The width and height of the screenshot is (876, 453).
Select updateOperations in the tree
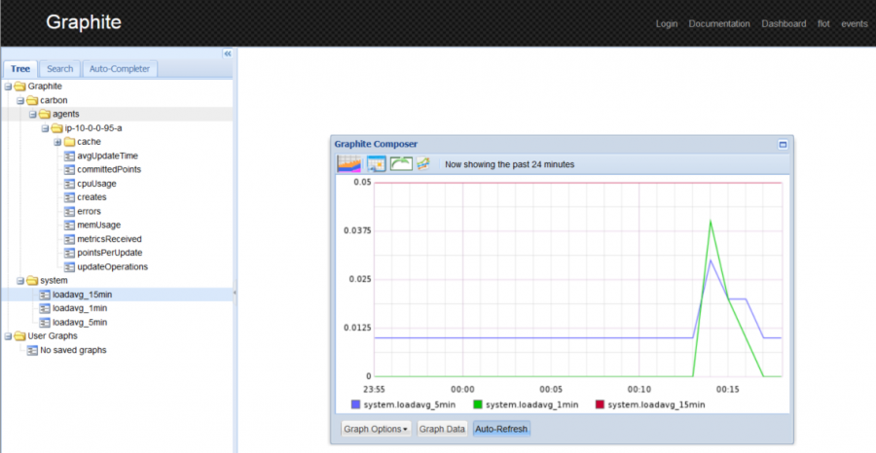[x=112, y=266]
